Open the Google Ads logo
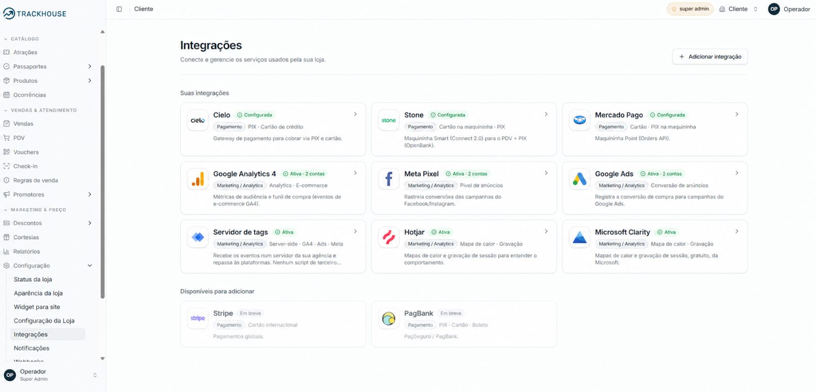 coord(579,179)
